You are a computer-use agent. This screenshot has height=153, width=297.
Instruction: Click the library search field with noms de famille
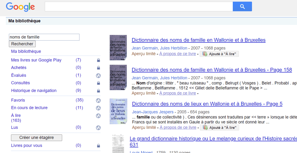pos(44,37)
